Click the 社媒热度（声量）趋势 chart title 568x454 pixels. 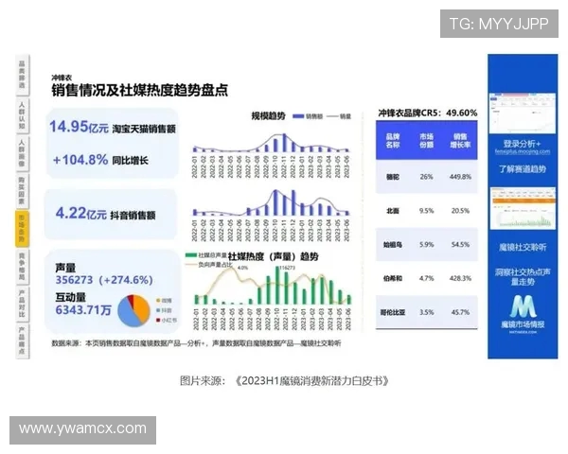coord(274,256)
